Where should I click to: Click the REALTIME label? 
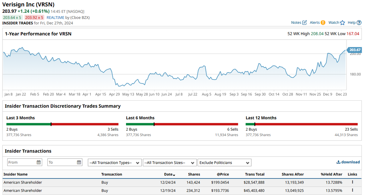coord(55,17)
